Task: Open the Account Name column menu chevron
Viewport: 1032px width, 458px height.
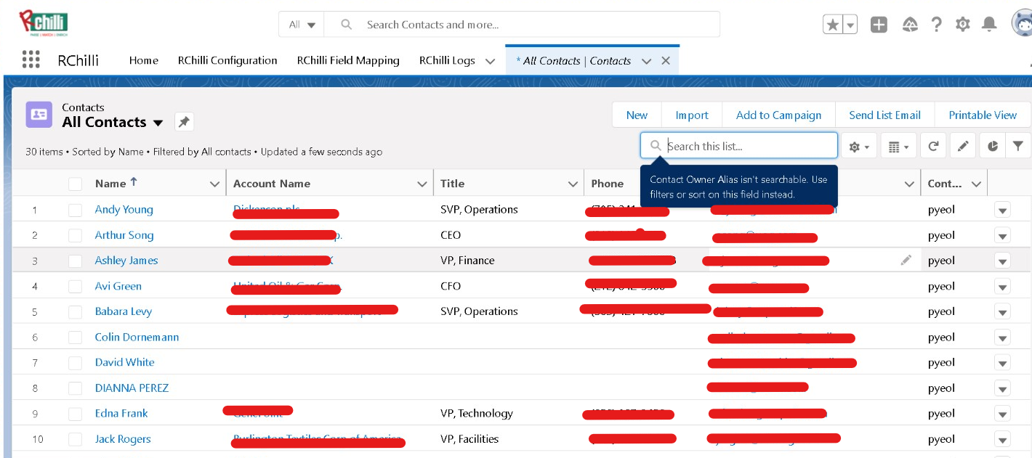Action: [422, 184]
